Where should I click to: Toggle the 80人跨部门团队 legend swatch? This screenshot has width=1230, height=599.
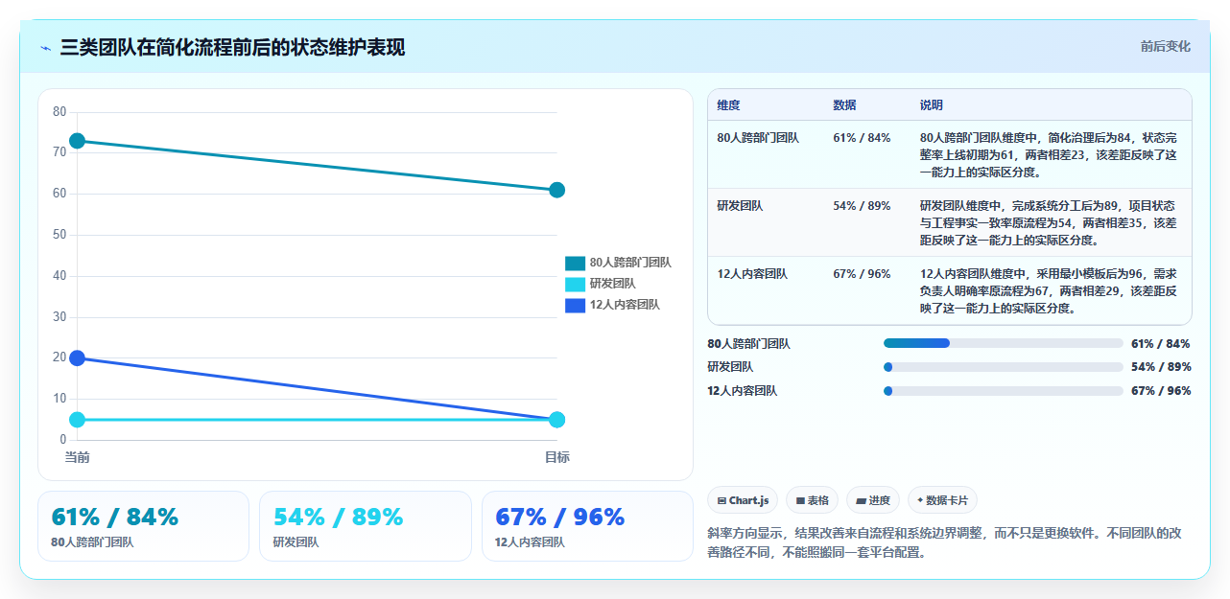pos(575,263)
